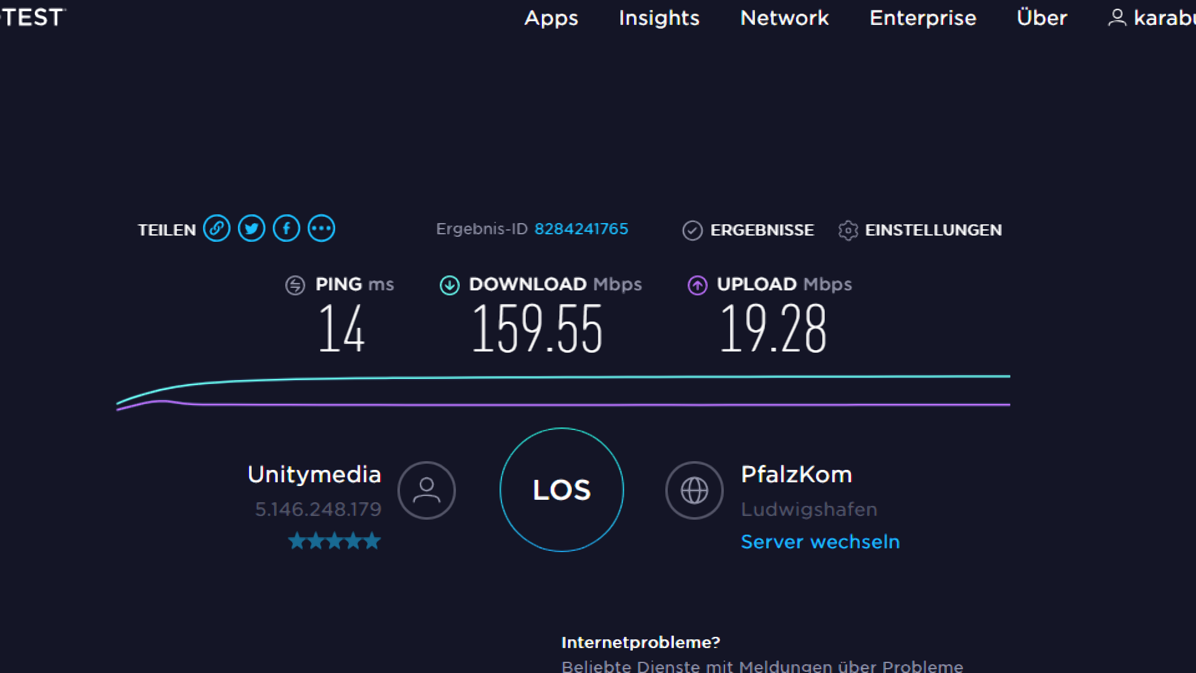Viewport: 1196px width, 673px height.
Task: Click the user account icon
Action: (1117, 17)
